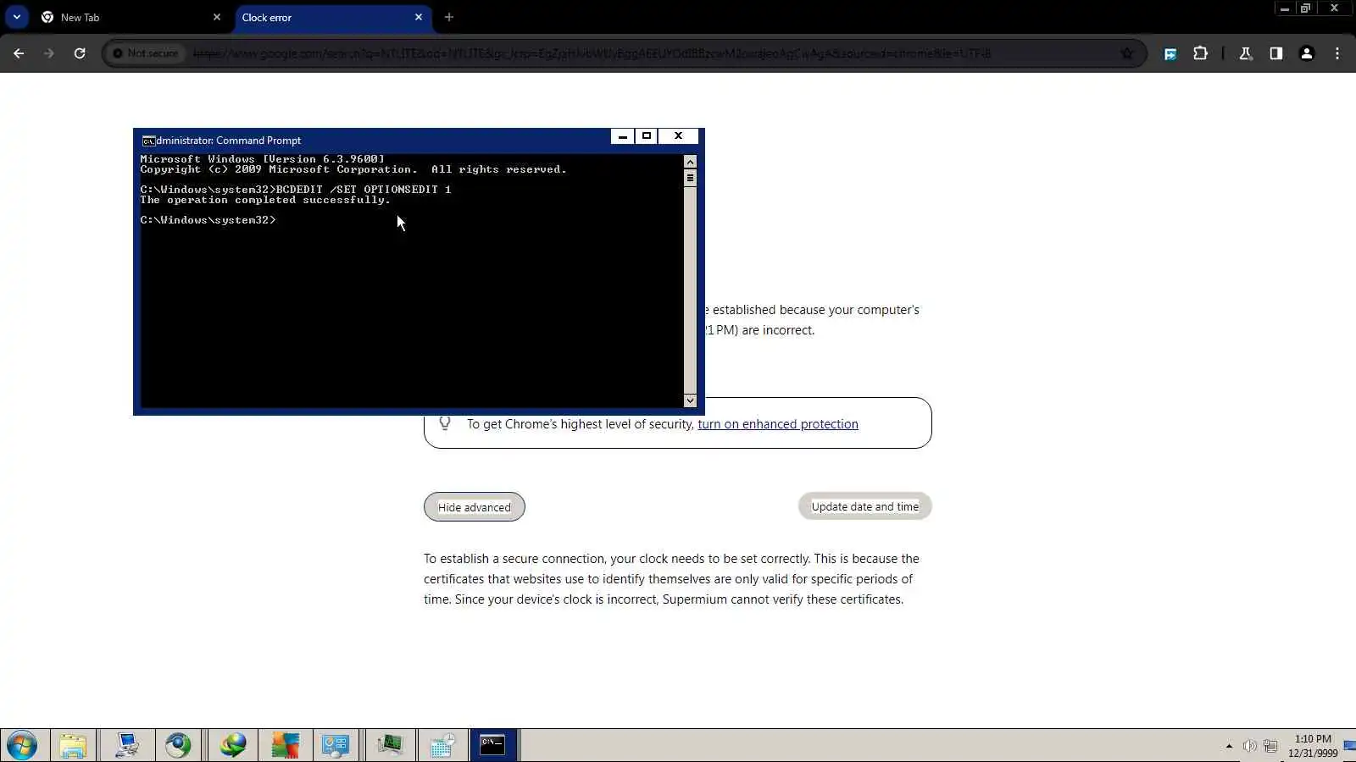This screenshot has width=1356, height=762.
Task: Click the Show desktop strip beside the clock
Action: coord(1350,746)
